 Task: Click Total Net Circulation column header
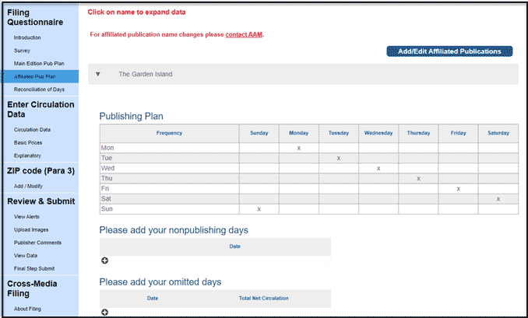[x=264, y=298]
